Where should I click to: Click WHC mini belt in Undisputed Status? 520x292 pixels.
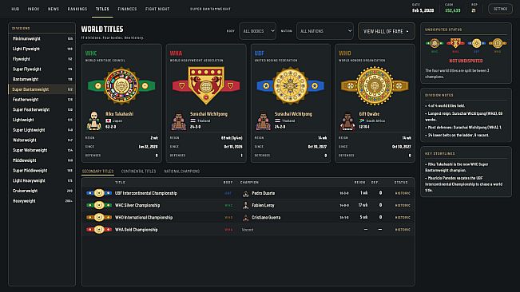click(x=435, y=43)
